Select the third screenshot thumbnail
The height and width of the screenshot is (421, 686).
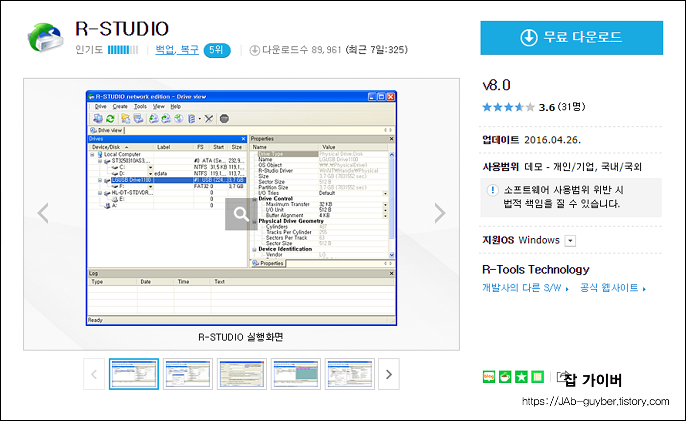pos(242,374)
